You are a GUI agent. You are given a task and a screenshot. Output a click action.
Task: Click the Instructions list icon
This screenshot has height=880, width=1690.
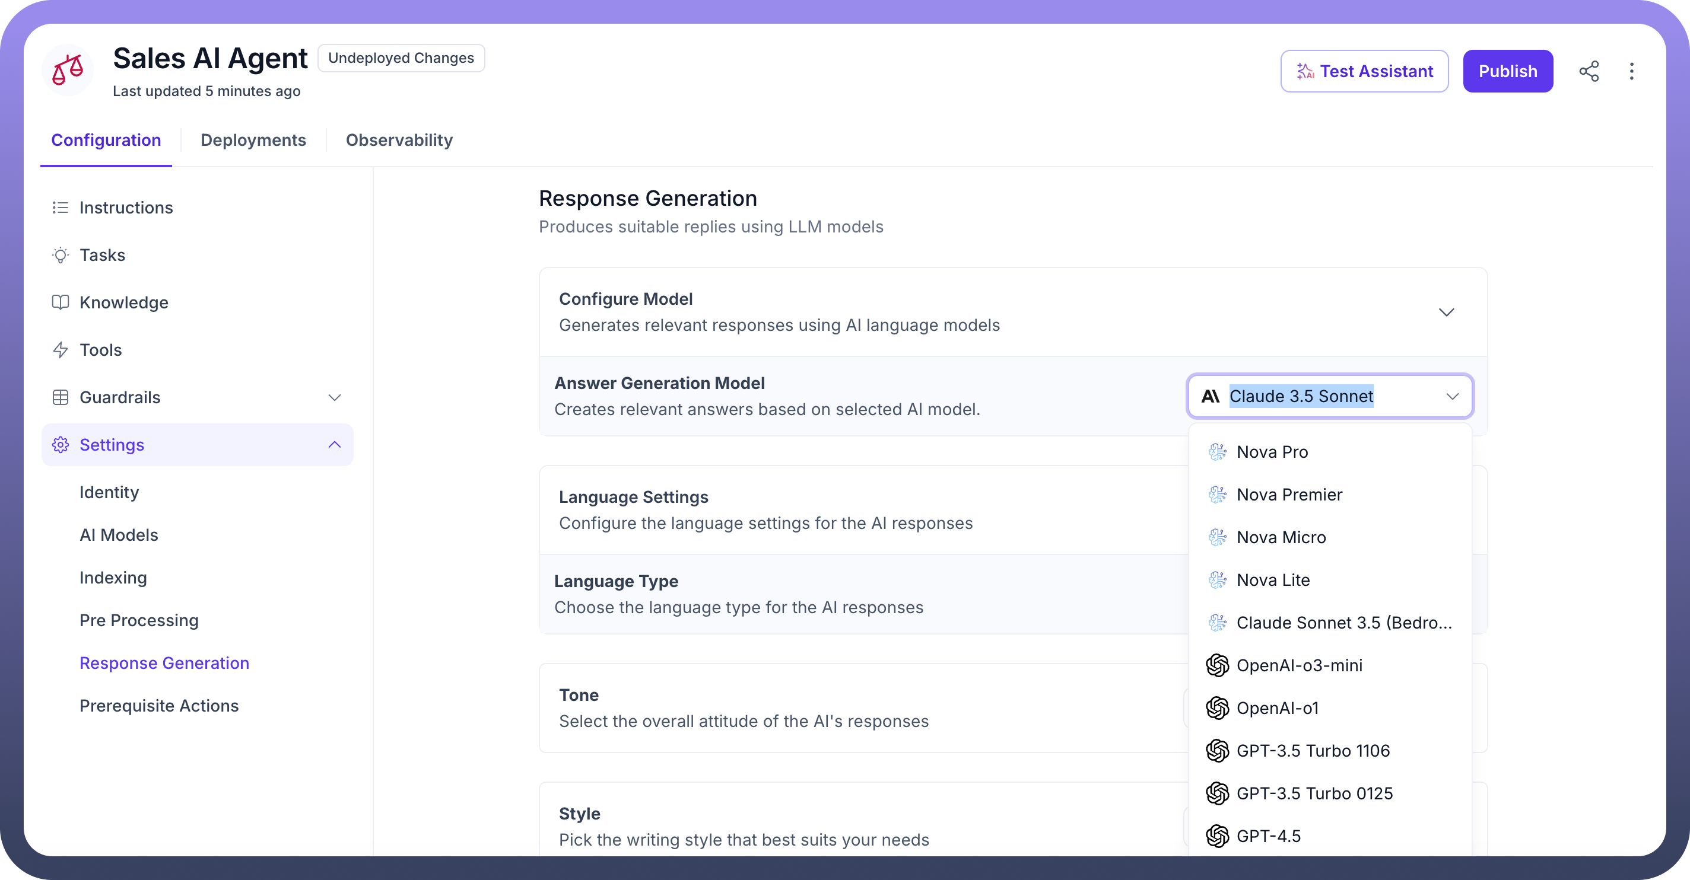click(61, 208)
